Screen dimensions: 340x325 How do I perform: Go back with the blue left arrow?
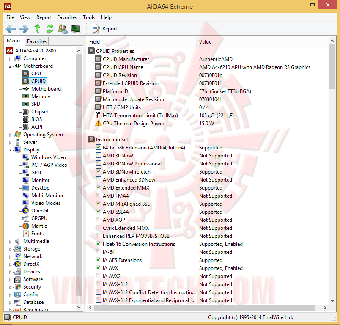pyautogui.click(x=11, y=29)
